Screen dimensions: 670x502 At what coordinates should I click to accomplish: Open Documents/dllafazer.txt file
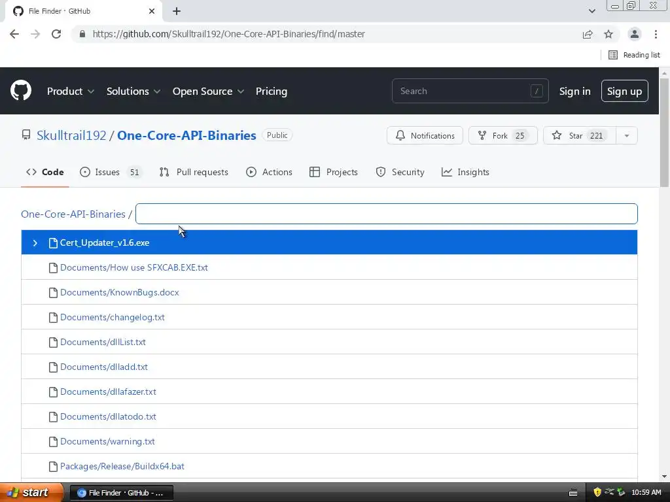pyautogui.click(x=108, y=392)
